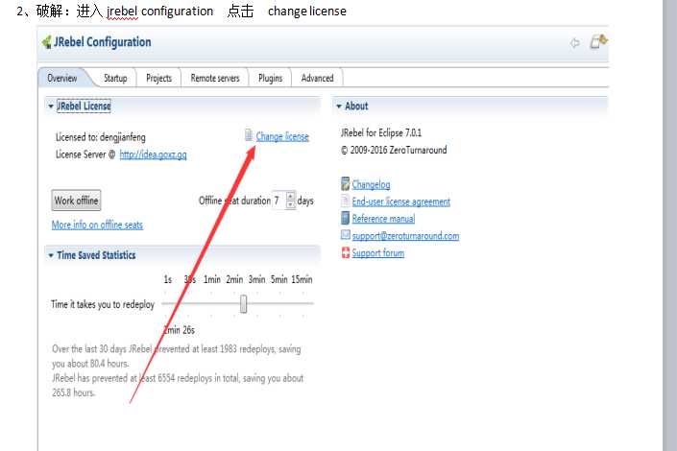This screenshot has height=451, width=677.
Task: Open the Projects tab
Action: tap(158, 78)
